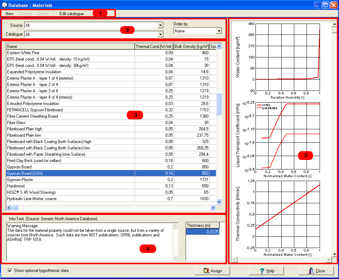The width and height of the screenshot is (339, 279).
Task: Click the Assign button
Action: coord(212,271)
